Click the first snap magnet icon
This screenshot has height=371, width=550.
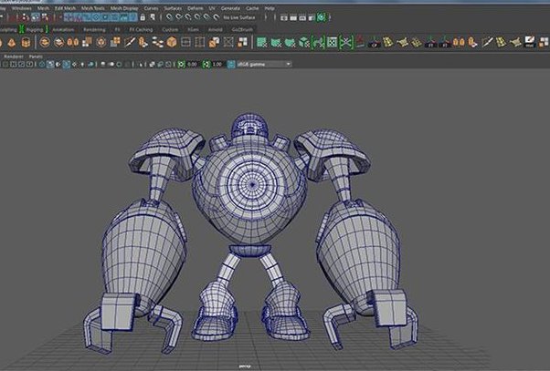tap(170, 17)
